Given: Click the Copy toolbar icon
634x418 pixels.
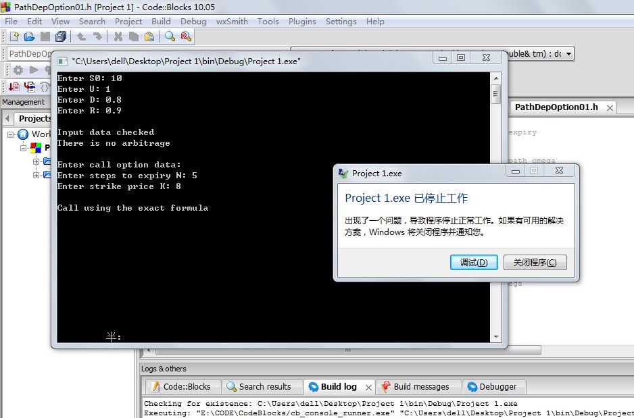Looking at the screenshot, I should (x=133, y=36).
